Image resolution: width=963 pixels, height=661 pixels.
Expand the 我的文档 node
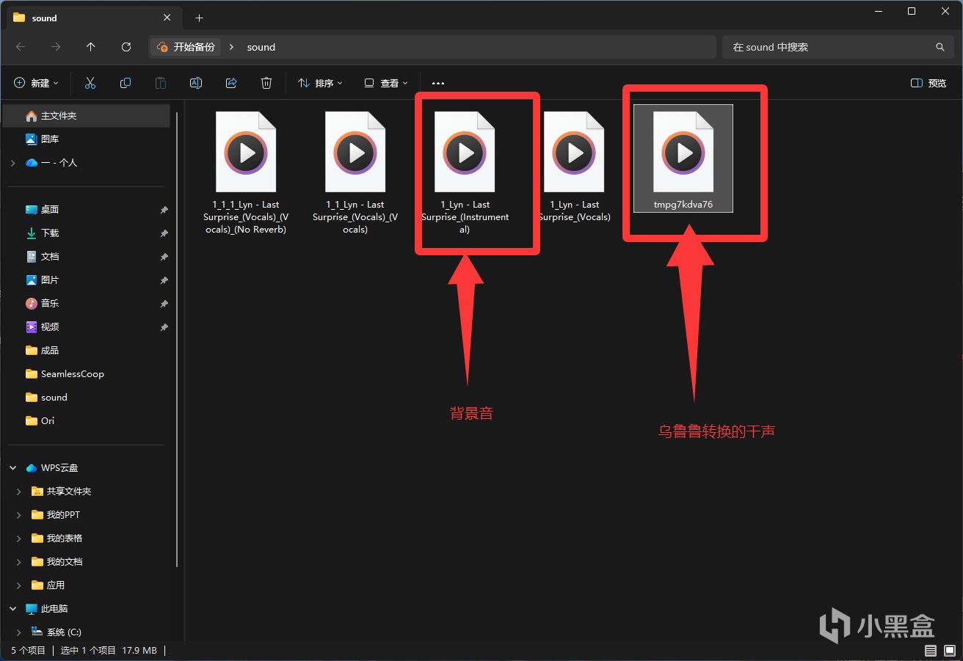click(19, 562)
